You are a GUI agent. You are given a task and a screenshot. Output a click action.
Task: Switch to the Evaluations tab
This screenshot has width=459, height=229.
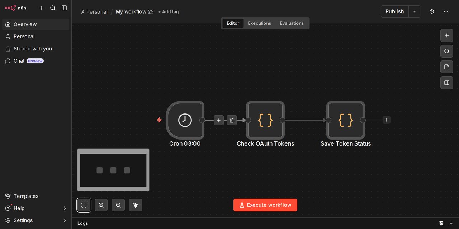[x=292, y=23]
